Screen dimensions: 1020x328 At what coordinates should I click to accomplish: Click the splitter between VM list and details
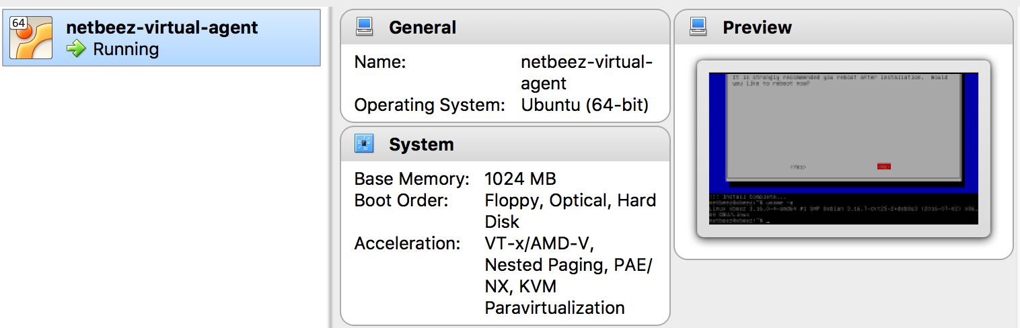330,164
